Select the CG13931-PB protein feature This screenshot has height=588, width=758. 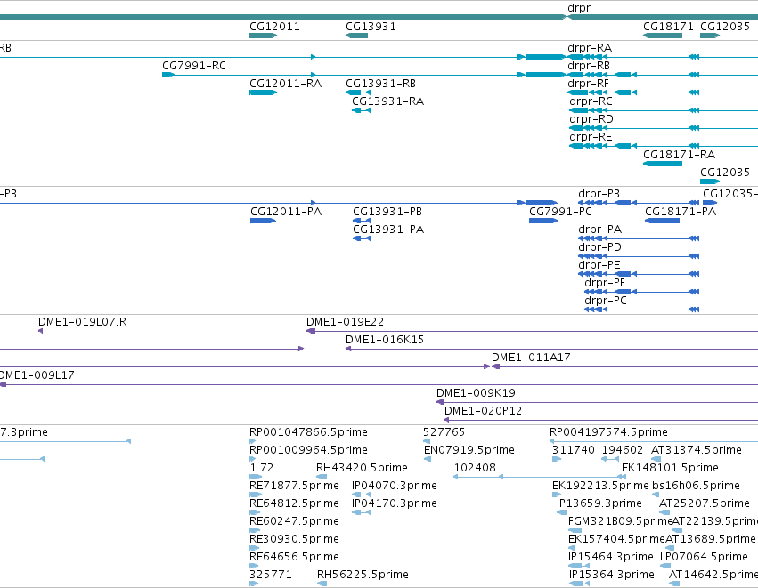[362, 221]
